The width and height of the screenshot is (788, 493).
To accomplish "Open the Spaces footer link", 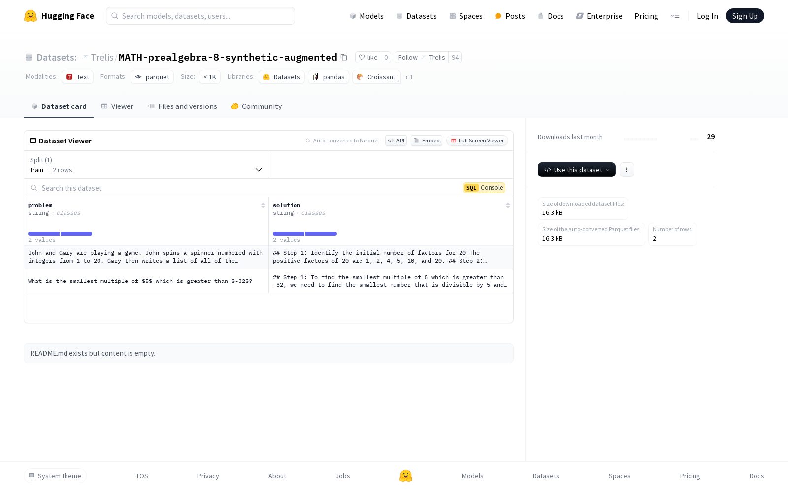I will pyautogui.click(x=620, y=476).
